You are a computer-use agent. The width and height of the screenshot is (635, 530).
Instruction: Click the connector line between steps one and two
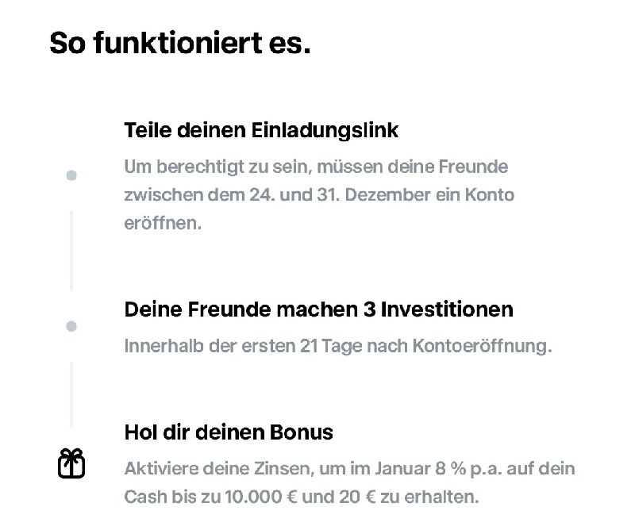71,251
